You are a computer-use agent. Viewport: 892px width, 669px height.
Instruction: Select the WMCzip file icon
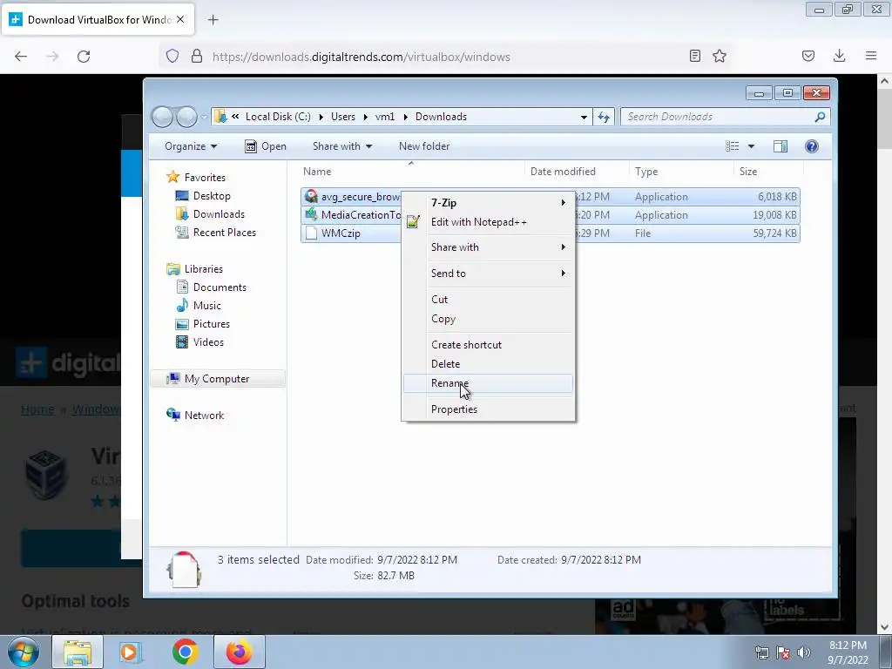pyautogui.click(x=311, y=233)
